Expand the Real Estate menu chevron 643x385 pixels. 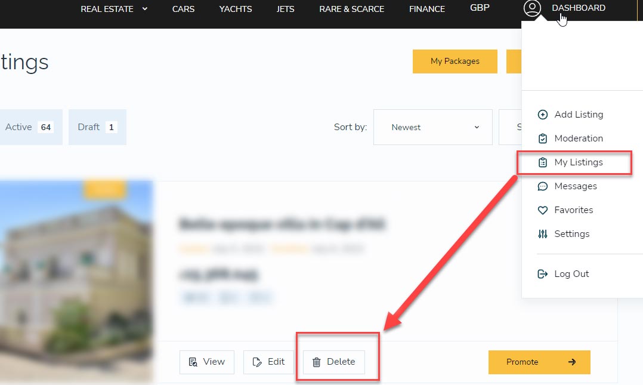(145, 8)
